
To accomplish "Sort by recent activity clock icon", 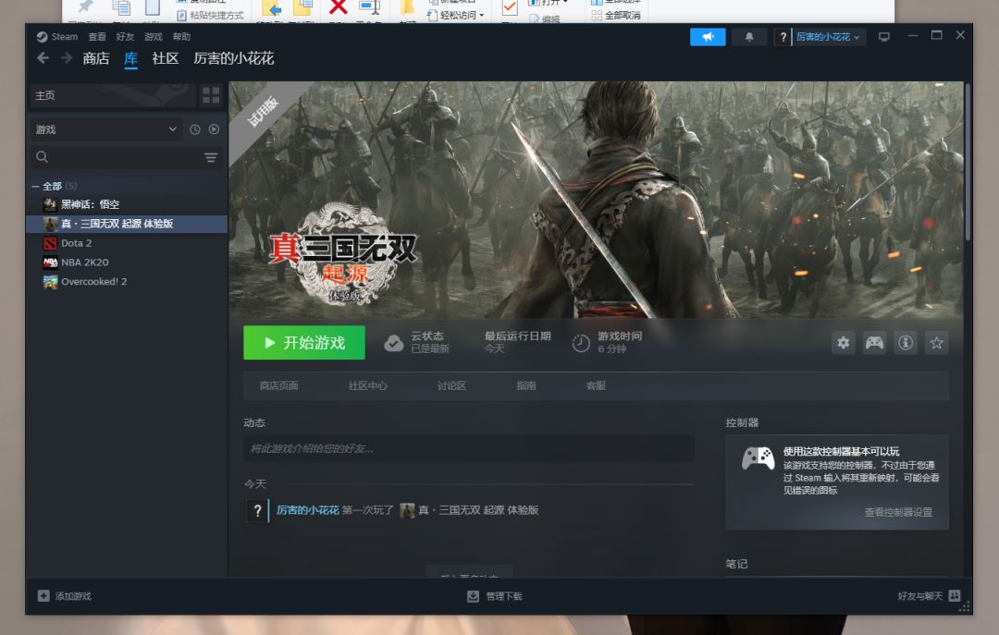I will click(195, 129).
